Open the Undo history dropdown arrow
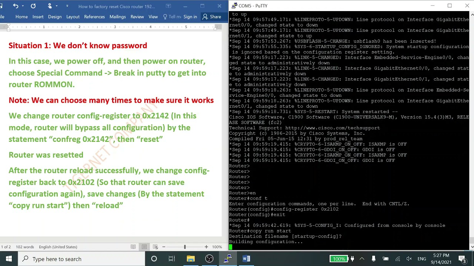 click(23, 6)
